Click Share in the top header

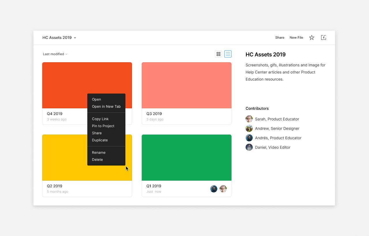tap(280, 37)
